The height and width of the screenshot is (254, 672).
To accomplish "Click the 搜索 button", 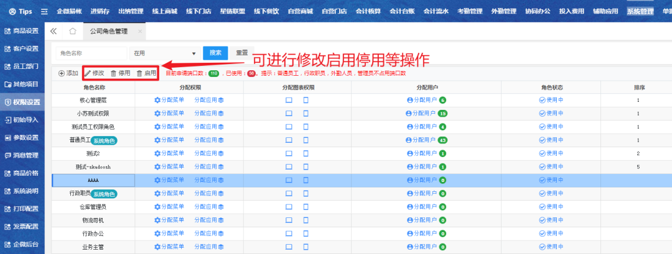I will click(x=215, y=53).
